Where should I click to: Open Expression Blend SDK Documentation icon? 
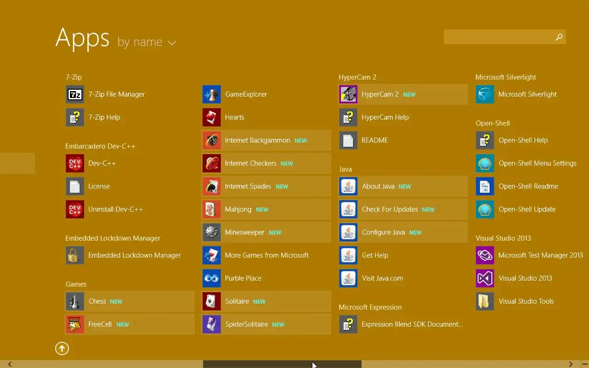(x=348, y=324)
